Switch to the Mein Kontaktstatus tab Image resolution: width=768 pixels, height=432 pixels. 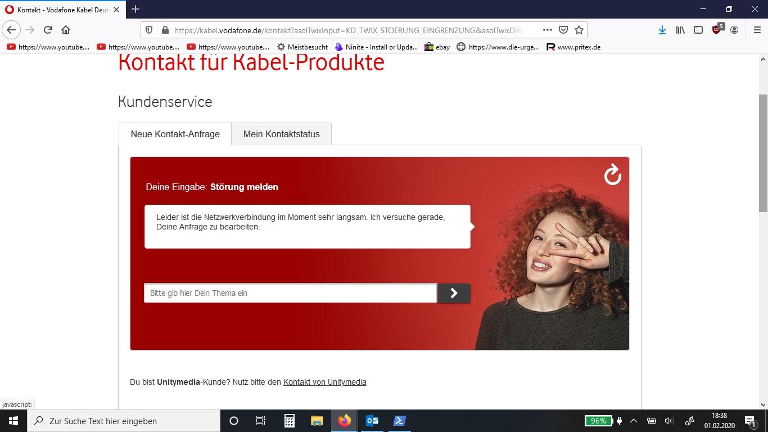281,134
